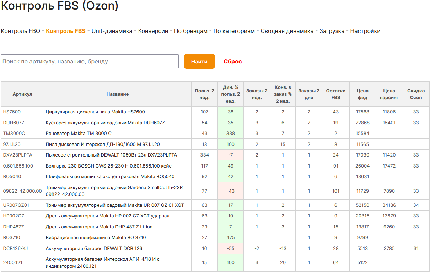Click the Дин. % польз. 2 нед. header
Viewport: 430px width, 272px height.
pos(231,94)
